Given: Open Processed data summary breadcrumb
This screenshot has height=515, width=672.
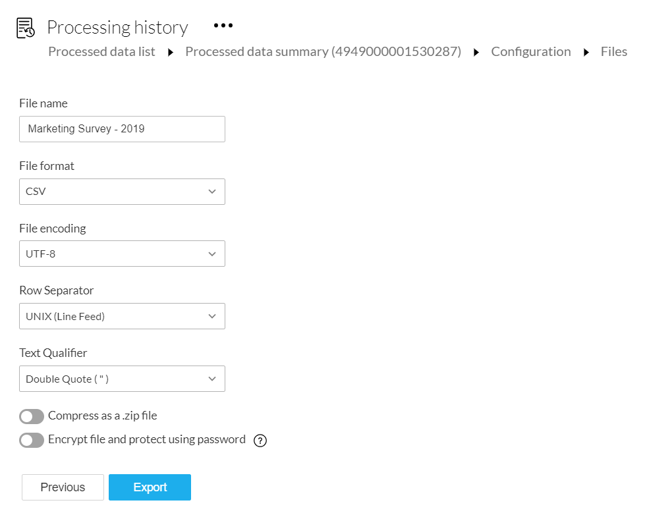Looking at the screenshot, I should pos(323,52).
